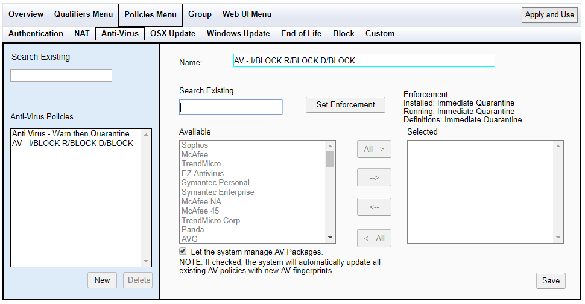This screenshot has height=304, width=585.
Task: Save the anti-virus policy
Action: pos(551,281)
